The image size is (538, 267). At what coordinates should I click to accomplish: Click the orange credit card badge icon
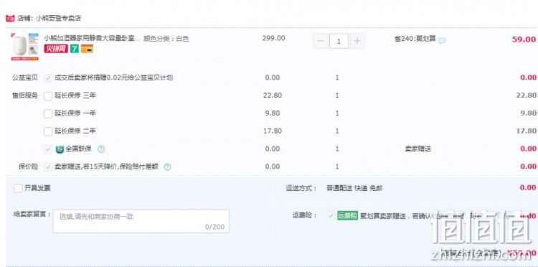pyautogui.click(x=87, y=49)
